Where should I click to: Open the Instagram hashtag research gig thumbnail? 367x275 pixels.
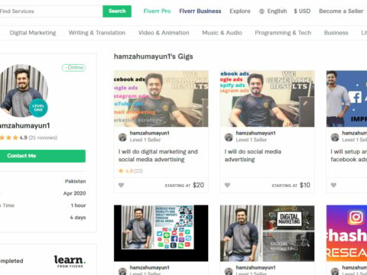point(346,233)
